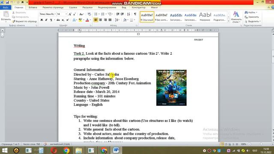Apply red font color A button

(87, 20)
